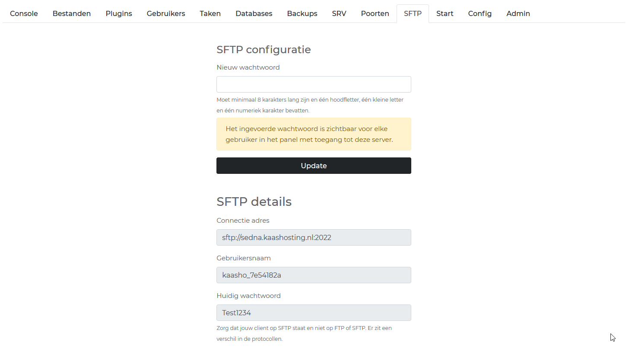This screenshot has width=629, height=349.
Task: Go to the Poorten tab
Action: coord(375,13)
